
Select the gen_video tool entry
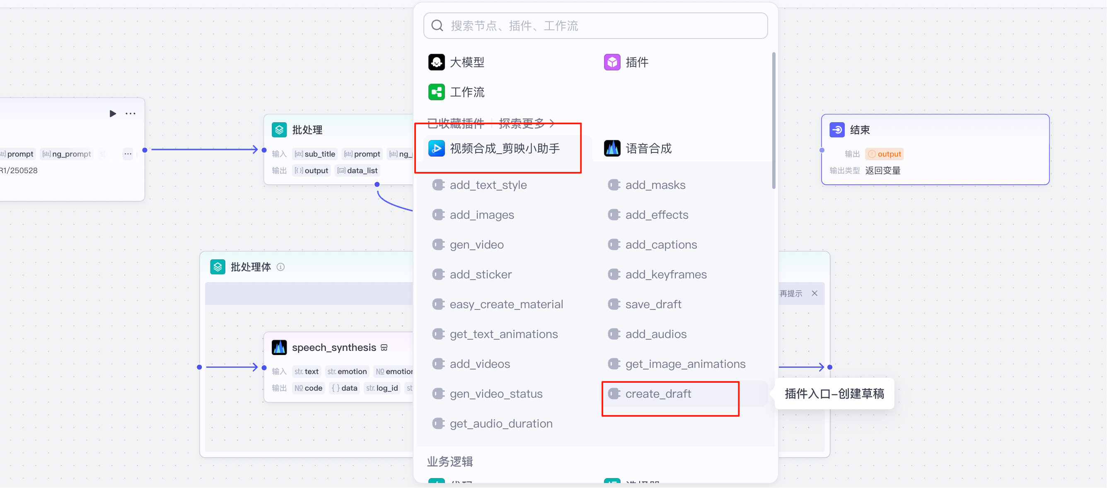[x=476, y=244]
